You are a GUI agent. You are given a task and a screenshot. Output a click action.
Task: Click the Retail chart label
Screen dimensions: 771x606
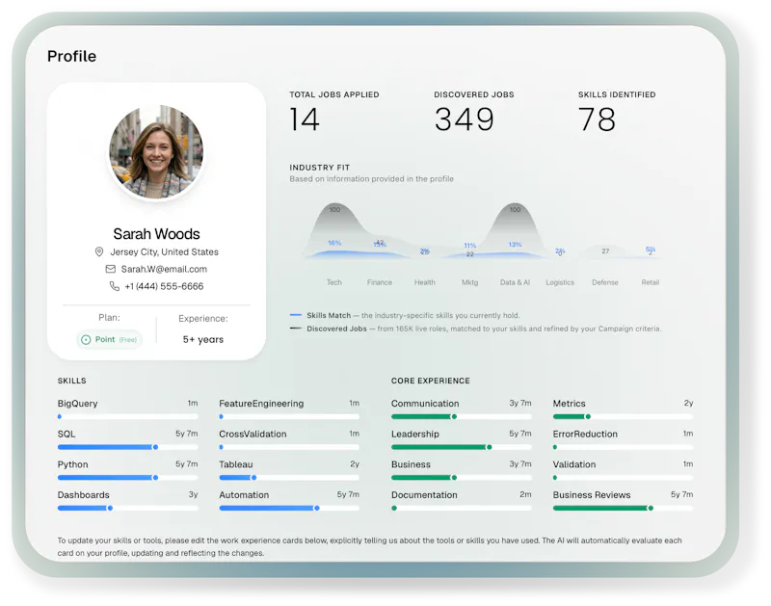[650, 282]
